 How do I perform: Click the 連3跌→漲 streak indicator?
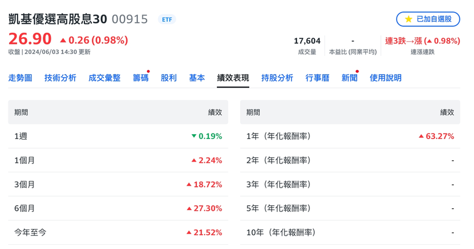click(x=422, y=41)
